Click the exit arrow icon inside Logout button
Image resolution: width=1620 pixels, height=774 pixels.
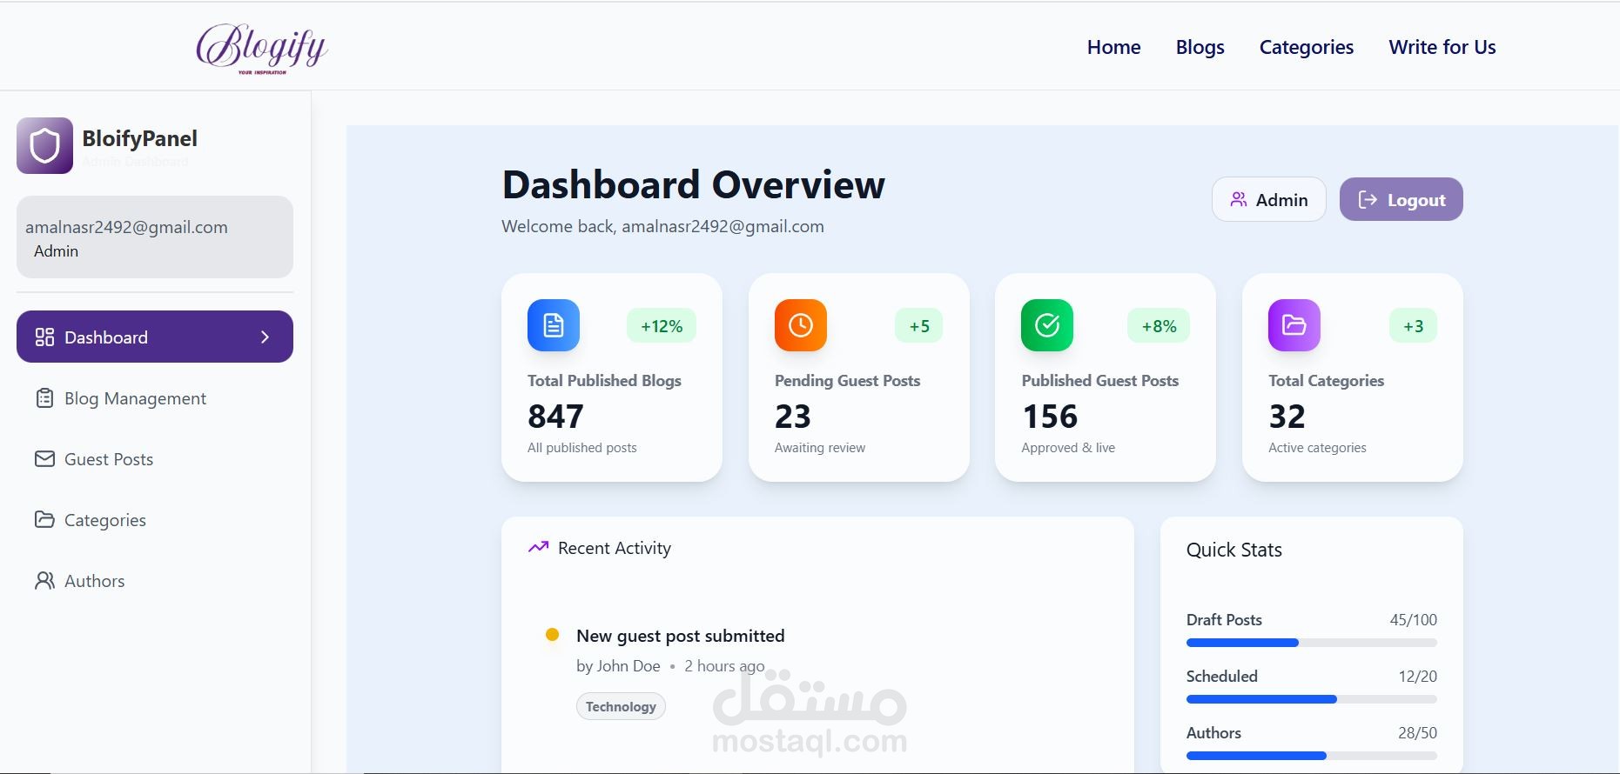1368,200
